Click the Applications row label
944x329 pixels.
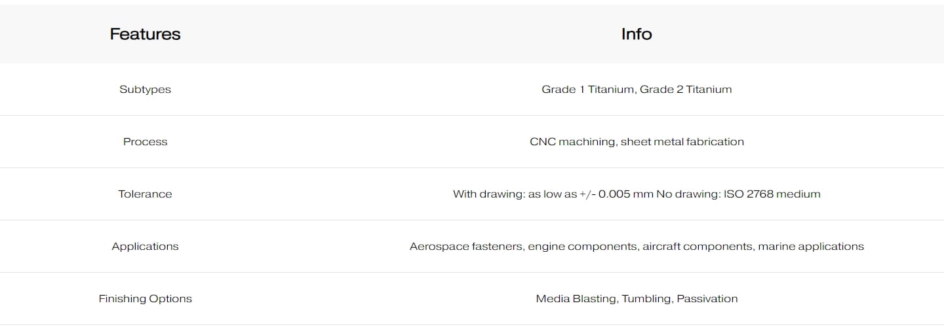145,247
